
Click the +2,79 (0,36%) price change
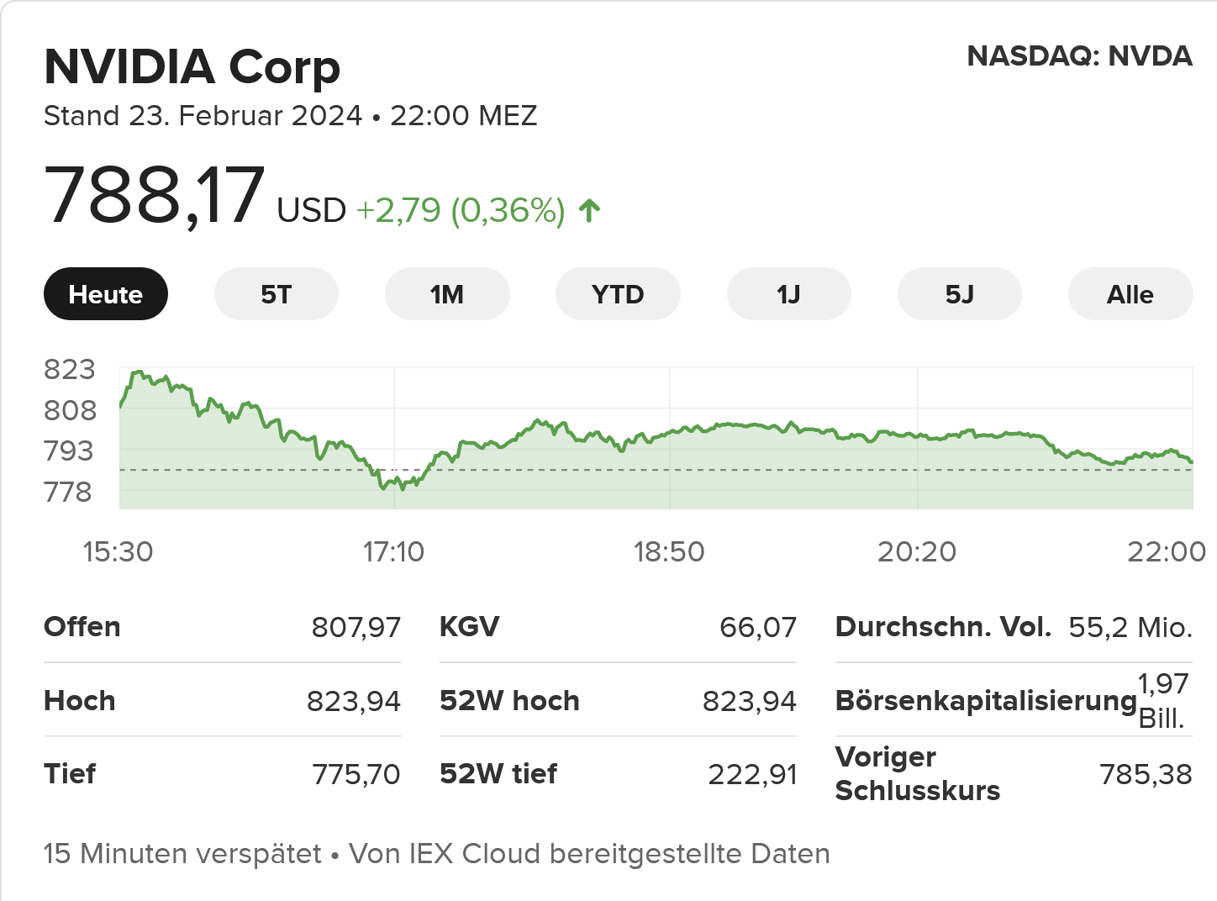coord(461,210)
